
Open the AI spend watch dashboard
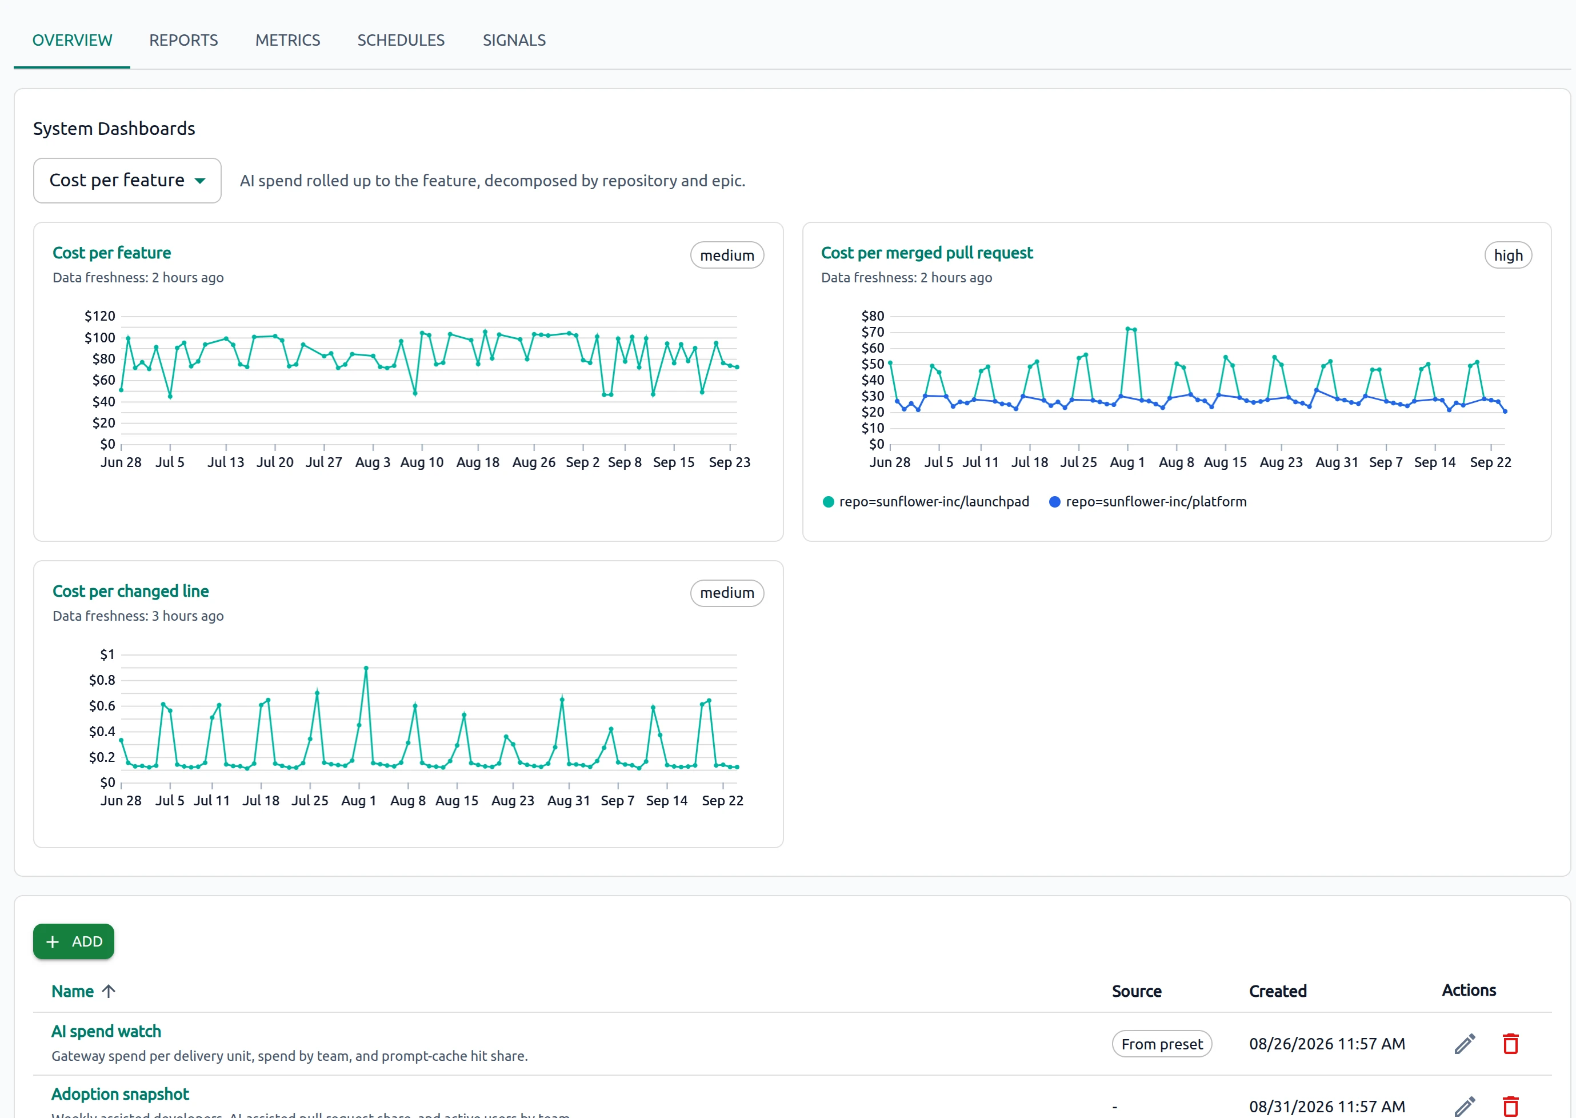point(107,1031)
